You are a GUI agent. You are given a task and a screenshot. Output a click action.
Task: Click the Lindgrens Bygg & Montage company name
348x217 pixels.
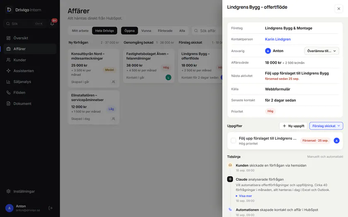point(288,28)
